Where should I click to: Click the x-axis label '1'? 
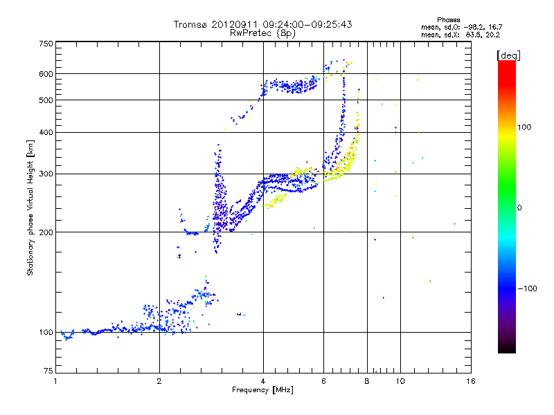click(x=55, y=381)
